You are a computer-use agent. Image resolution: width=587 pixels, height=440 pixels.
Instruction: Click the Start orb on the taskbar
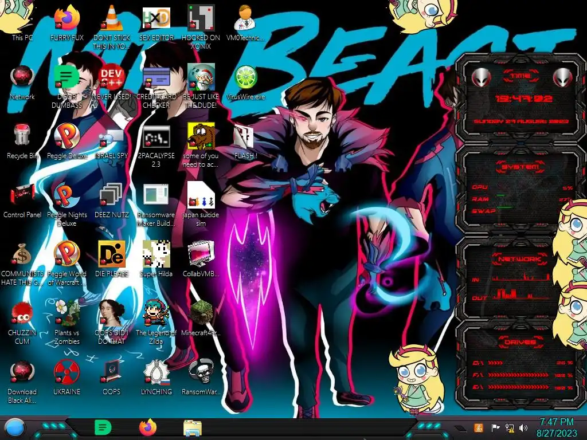[15, 428]
